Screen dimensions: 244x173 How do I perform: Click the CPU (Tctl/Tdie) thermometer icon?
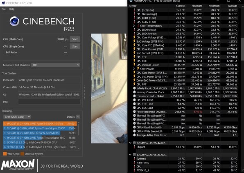click(134, 10)
